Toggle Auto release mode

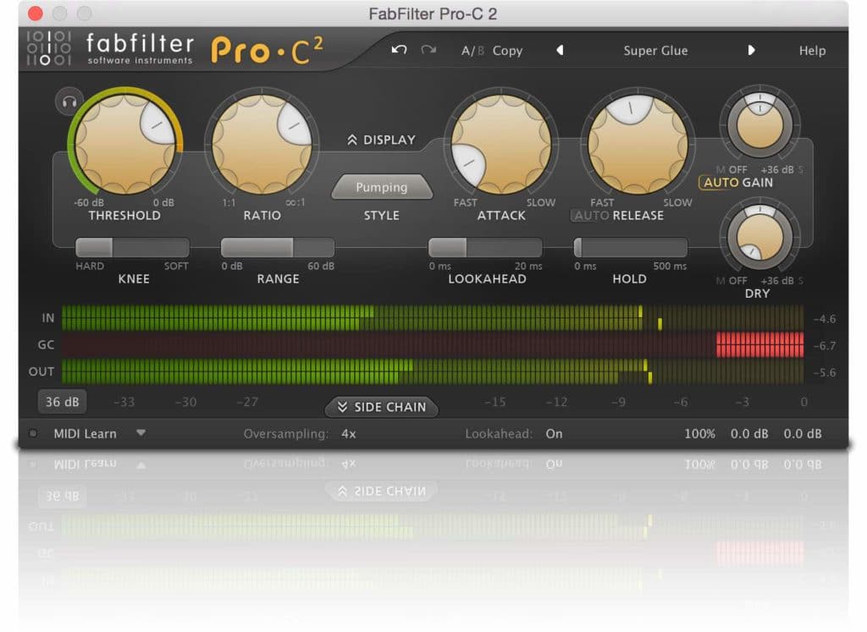pos(591,216)
